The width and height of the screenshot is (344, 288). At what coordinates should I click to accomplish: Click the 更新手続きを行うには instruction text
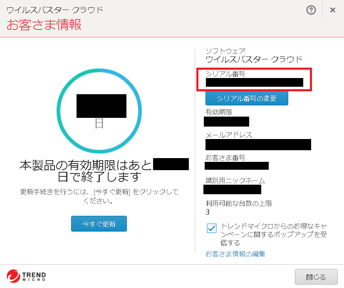(x=99, y=196)
